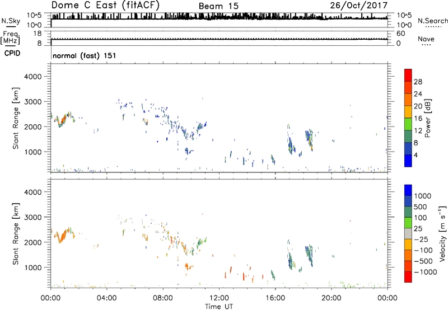Click the 'Velocity [m s-1]' colorbar label

(442, 233)
